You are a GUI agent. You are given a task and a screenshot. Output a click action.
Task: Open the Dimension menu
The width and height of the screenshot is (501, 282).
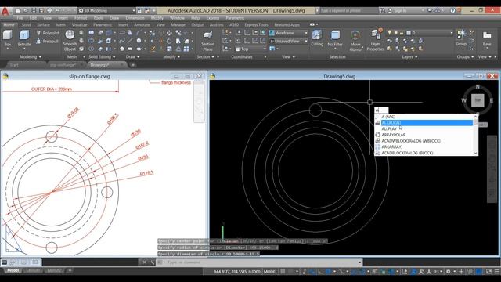click(x=135, y=18)
